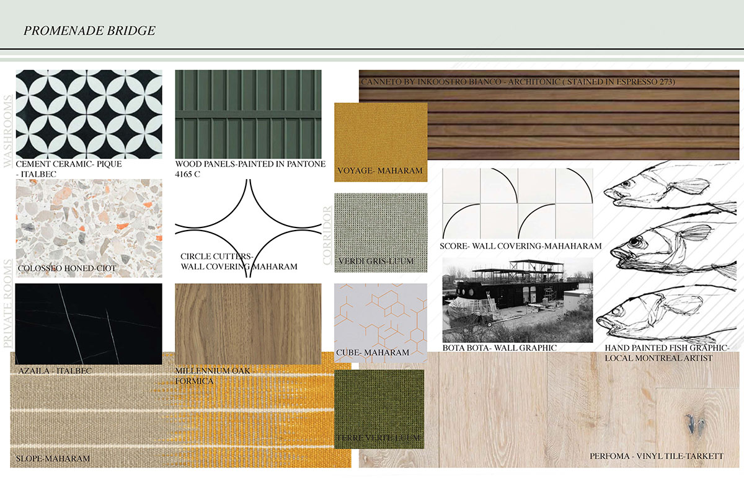
Task: Click the 'TERRE VERTE-LUUM' label
Action: pyautogui.click(x=379, y=439)
